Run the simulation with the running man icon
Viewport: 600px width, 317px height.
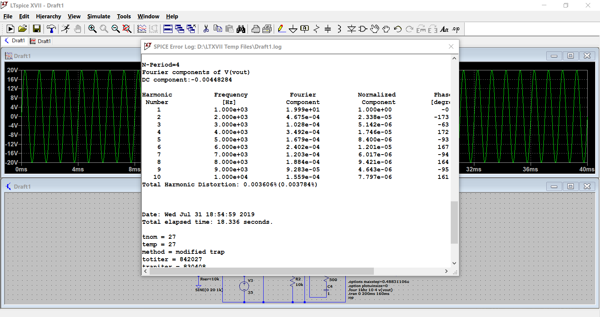(x=66, y=29)
